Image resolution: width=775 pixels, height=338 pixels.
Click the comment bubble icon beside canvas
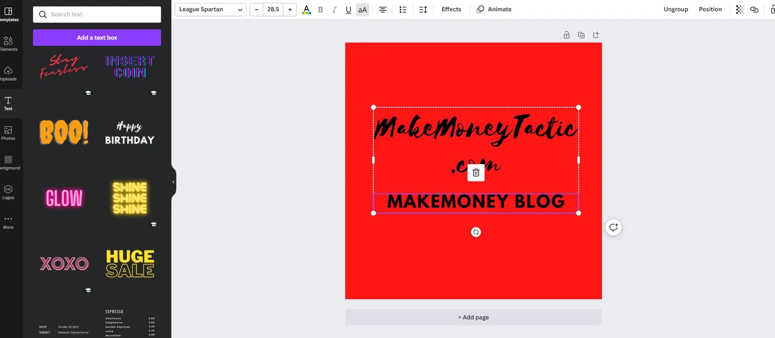coord(613,227)
